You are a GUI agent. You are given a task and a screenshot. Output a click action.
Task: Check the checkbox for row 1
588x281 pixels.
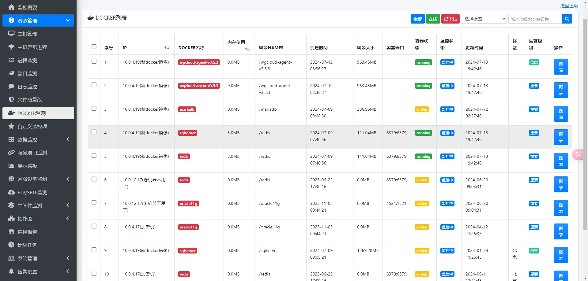pos(94,61)
